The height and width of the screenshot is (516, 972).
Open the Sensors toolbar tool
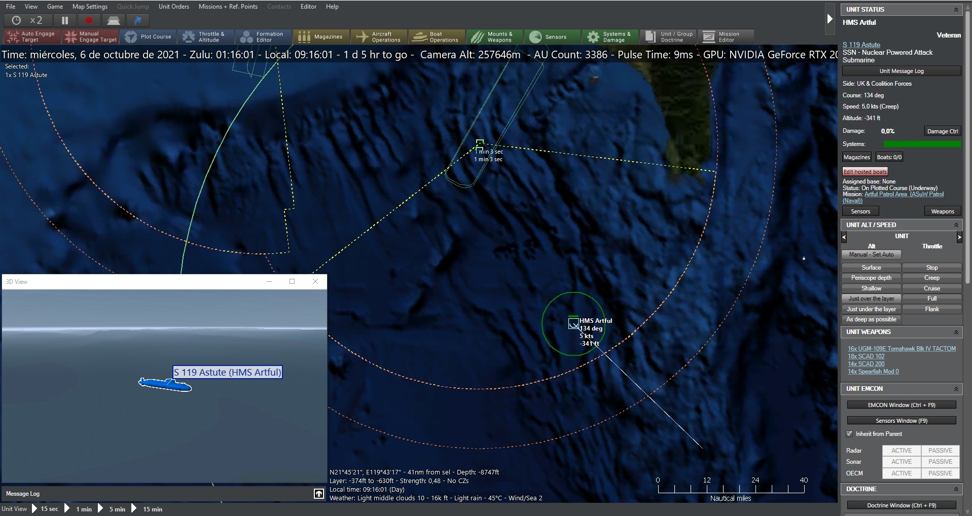[x=552, y=36]
